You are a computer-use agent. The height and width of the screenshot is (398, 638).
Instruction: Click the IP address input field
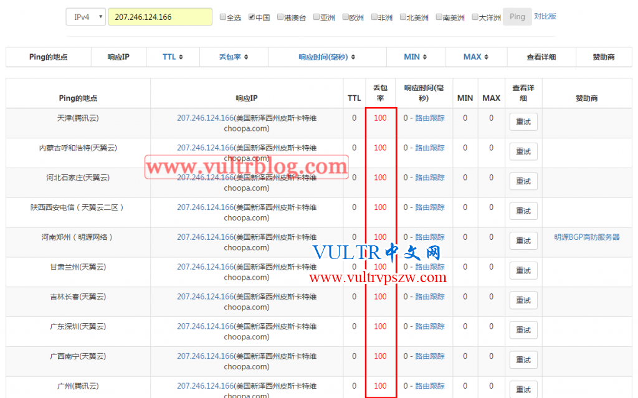tap(160, 17)
